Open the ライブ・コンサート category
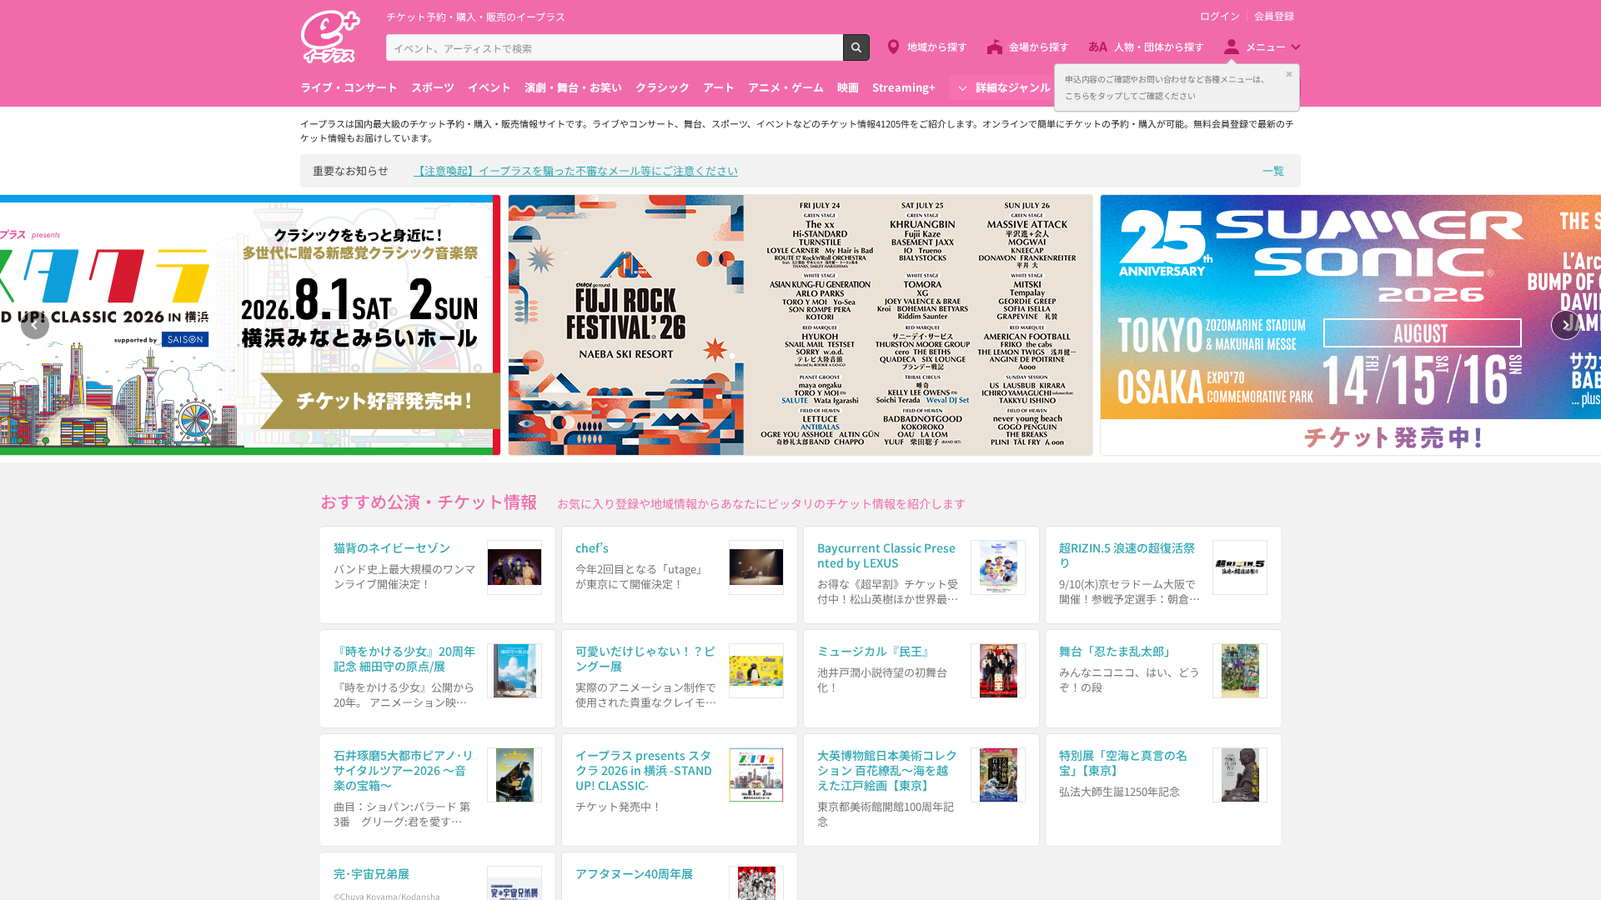This screenshot has height=900, width=1601. 349,87
